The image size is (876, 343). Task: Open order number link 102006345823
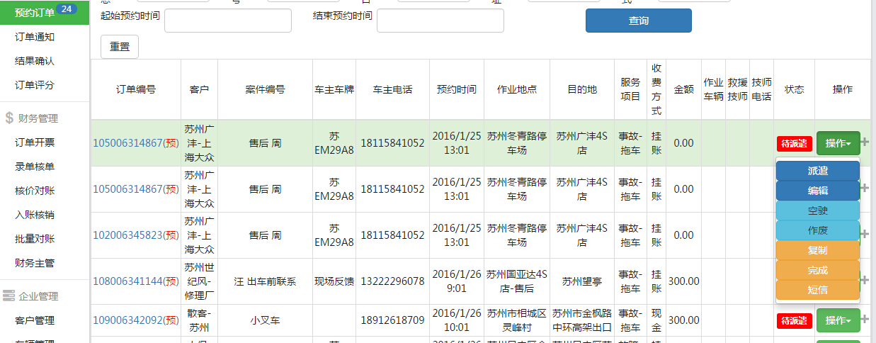(127, 235)
